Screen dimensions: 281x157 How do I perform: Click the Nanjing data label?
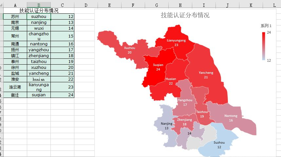(x=167, y=126)
